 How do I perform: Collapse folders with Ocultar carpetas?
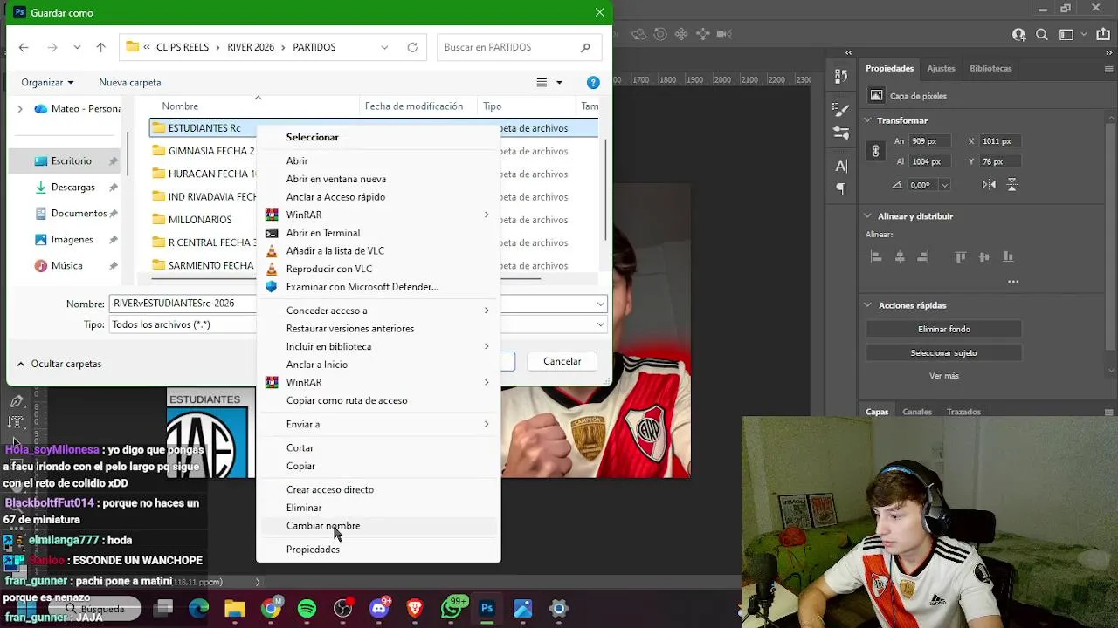tap(59, 364)
